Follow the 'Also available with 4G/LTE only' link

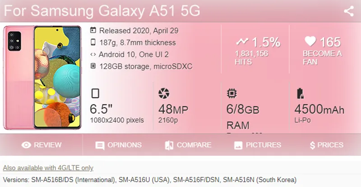[48, 168]
